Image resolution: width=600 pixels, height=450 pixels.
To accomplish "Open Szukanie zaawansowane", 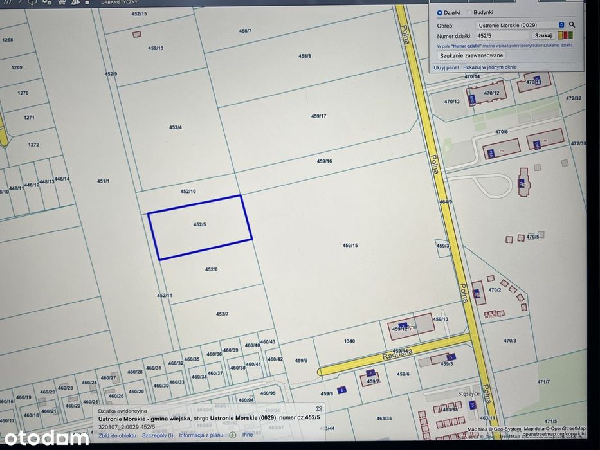I will point(471,55).
